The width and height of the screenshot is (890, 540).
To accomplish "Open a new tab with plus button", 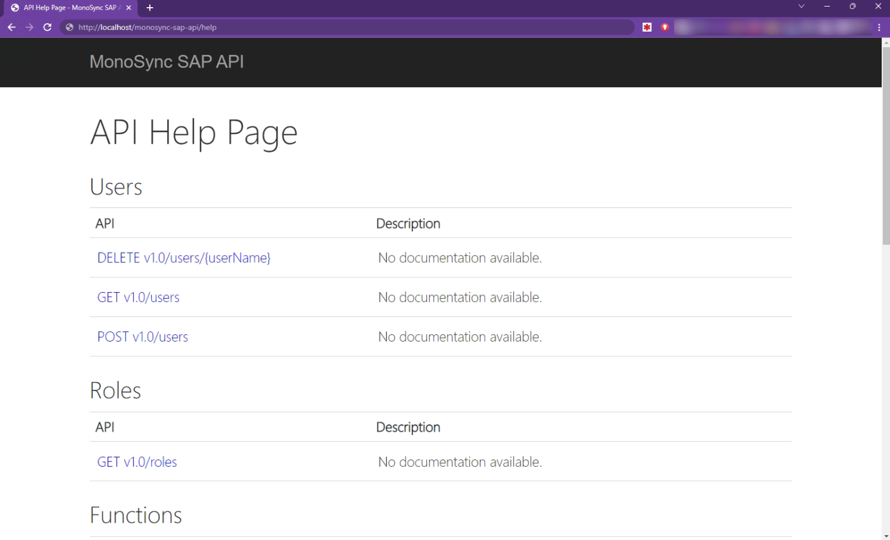I will pyautogui.click(x=150, y=8).
